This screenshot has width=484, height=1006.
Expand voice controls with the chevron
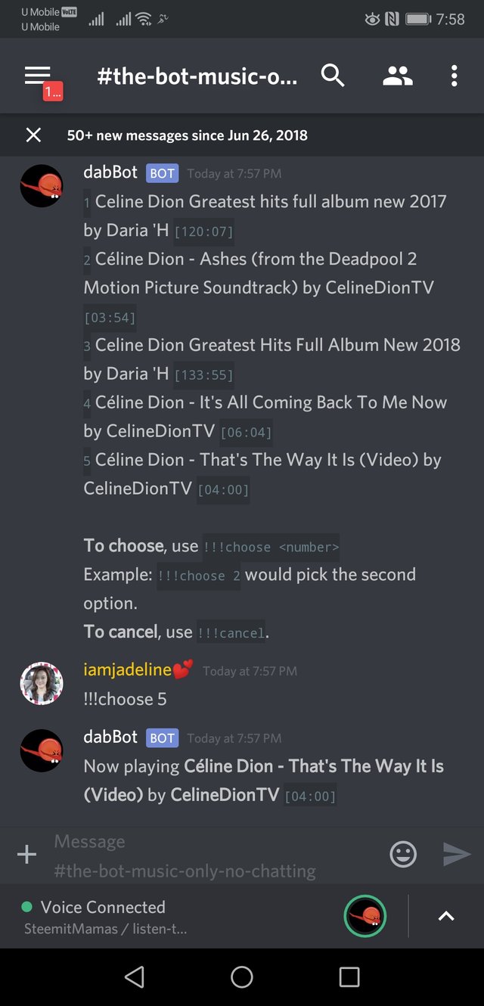click(x=446, y=917)
